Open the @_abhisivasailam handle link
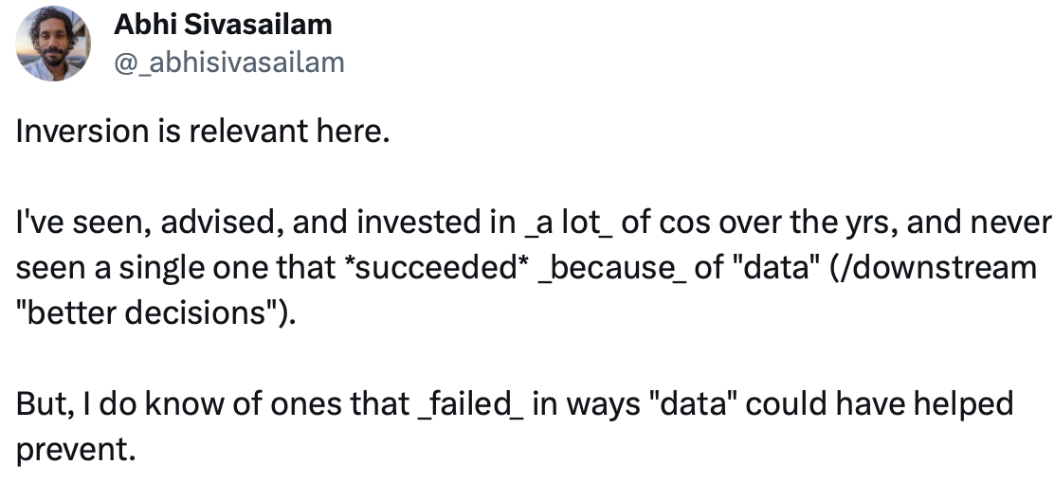 229,62
